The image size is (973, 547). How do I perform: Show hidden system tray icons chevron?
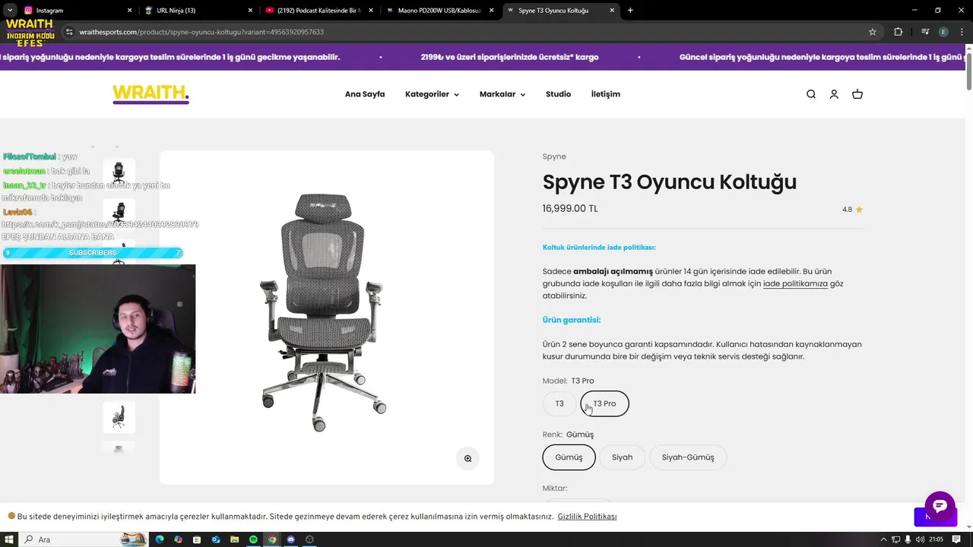point(884,539)
